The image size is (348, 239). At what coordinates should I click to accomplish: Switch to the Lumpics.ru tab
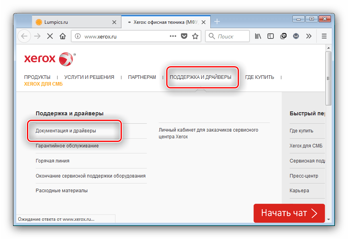tap(71, 22)
